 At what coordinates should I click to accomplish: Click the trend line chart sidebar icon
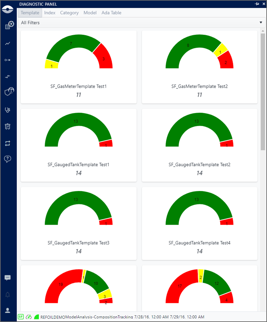[8, 43]
